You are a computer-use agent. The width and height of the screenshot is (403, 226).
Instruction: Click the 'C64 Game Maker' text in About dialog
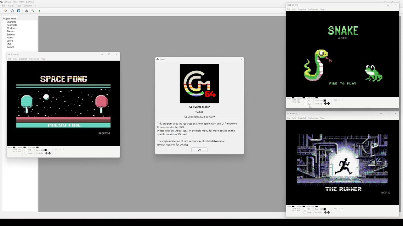(199, 107)
